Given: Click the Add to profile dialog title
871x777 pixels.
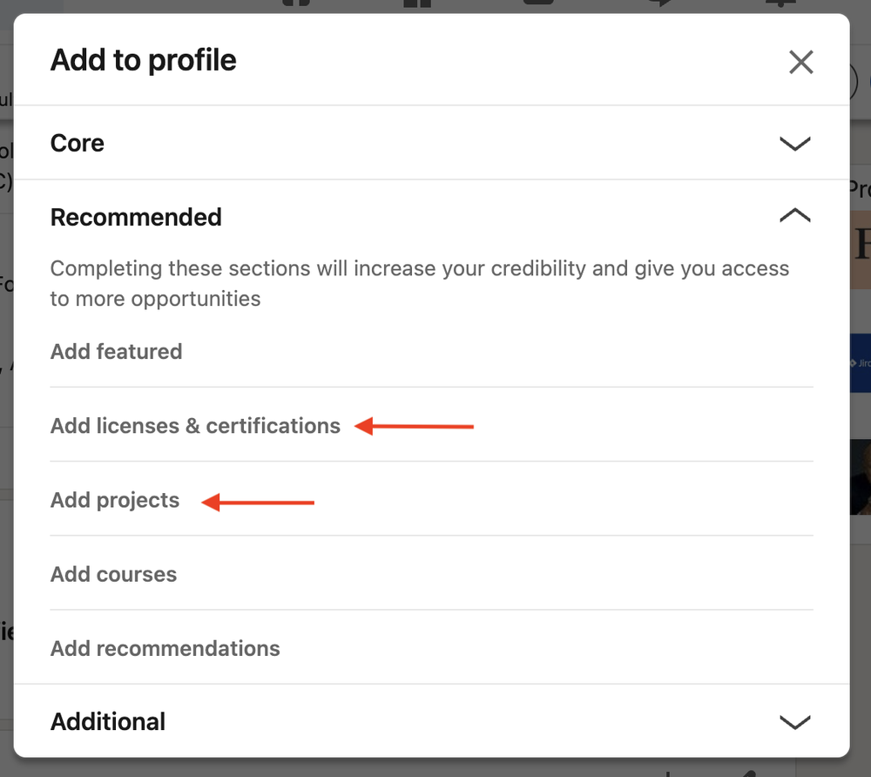Looking at the screenshot, I should 144,60.
